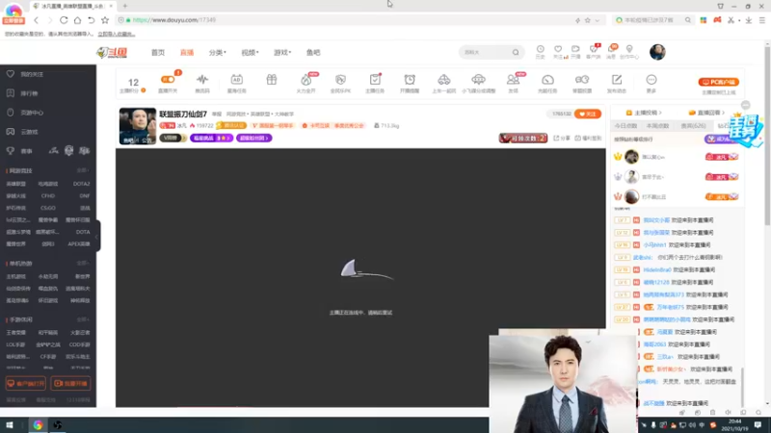Viewport: 771px width, 433px height.
Task: Open the 直播回看 link
Action: coord(706,113)
